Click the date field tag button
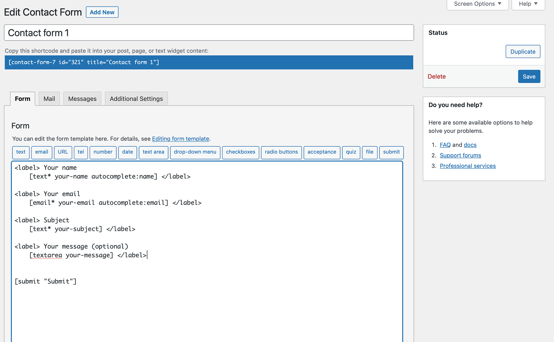This screenshot has height=342, width=554. click(x=127, y=152)
